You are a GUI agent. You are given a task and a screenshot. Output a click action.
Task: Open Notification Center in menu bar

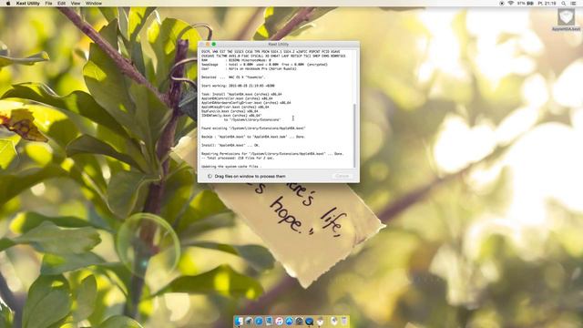[x=574, y=3]
